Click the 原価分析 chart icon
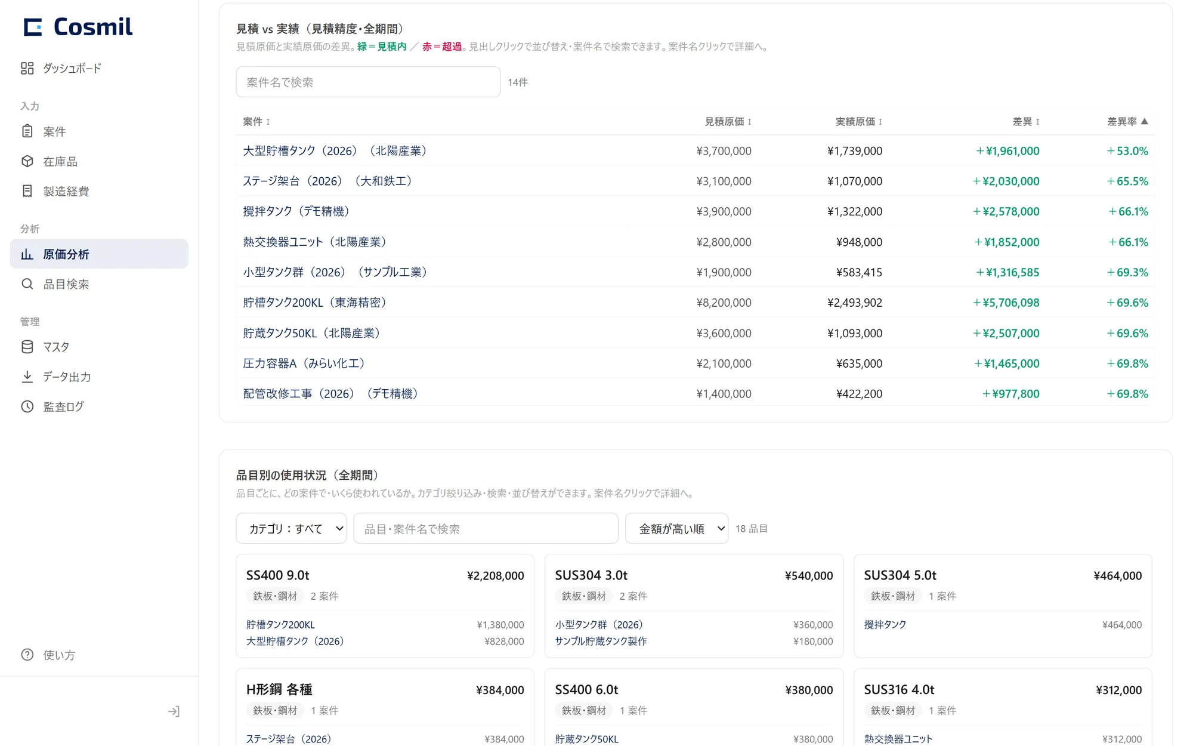1193x746 pixels. [x=27, y=254]
